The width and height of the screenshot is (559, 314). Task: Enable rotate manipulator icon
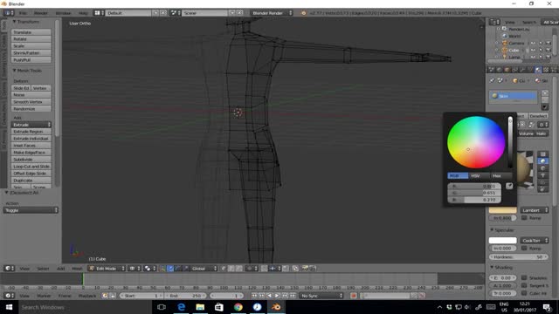click(178, 269)
